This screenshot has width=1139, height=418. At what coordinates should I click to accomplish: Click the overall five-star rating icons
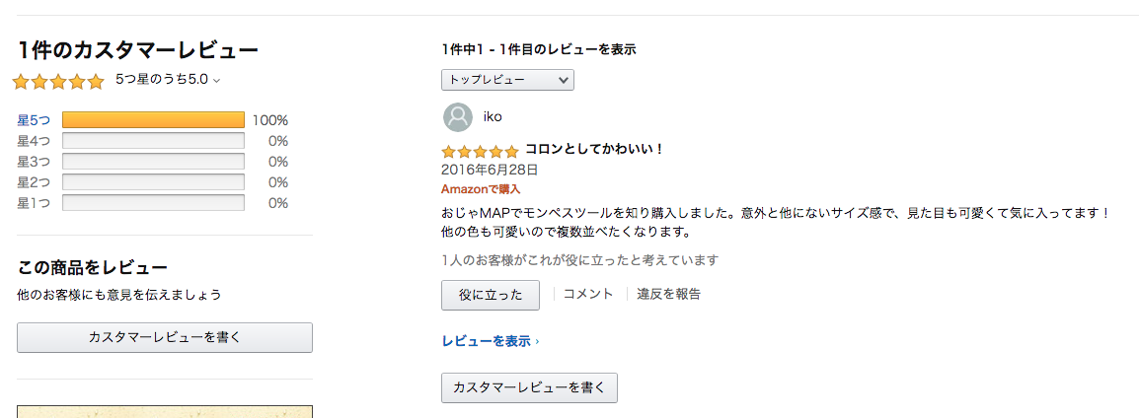point(58,82)
